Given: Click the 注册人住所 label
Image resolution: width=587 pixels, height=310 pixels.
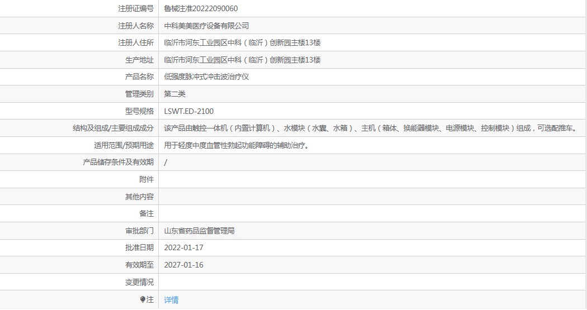Looking at the screenshot, I should coord(136,42).
